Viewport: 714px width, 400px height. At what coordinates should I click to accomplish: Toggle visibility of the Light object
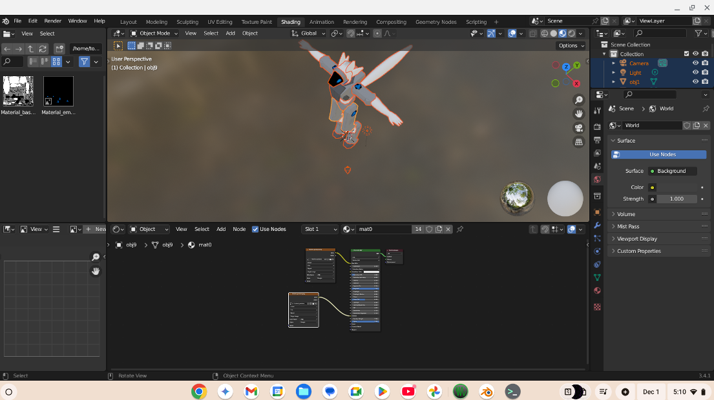point(696,72)
